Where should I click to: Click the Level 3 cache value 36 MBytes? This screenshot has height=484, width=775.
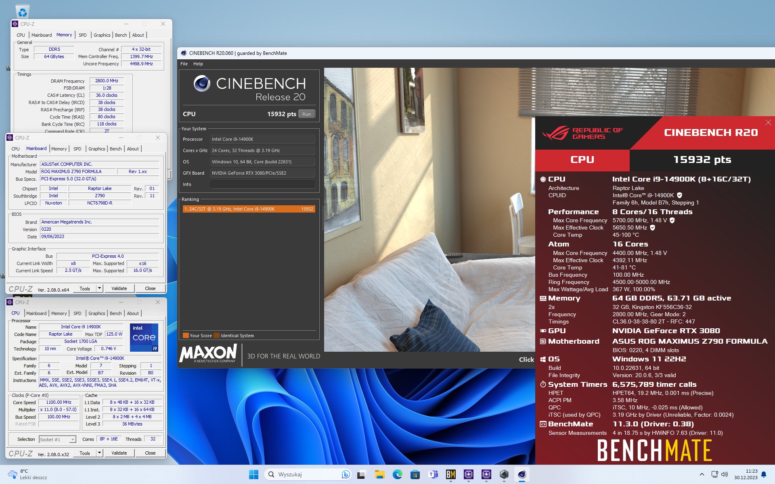click(x=132, y=424)
